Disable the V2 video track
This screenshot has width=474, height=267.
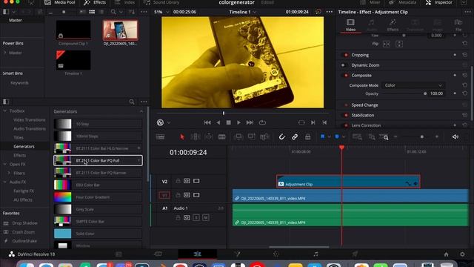pos(196,181)
